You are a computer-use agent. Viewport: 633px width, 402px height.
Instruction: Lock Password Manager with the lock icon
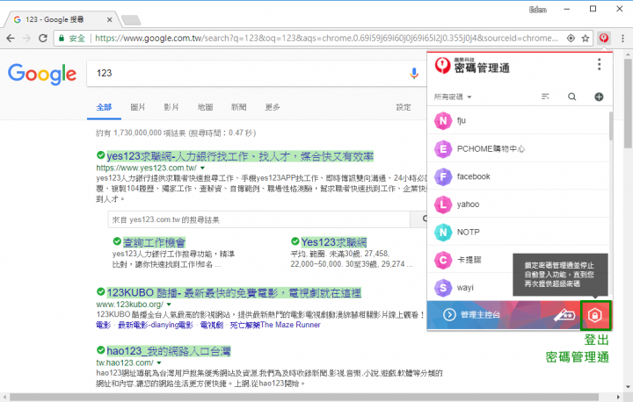(x=595, y=315)
